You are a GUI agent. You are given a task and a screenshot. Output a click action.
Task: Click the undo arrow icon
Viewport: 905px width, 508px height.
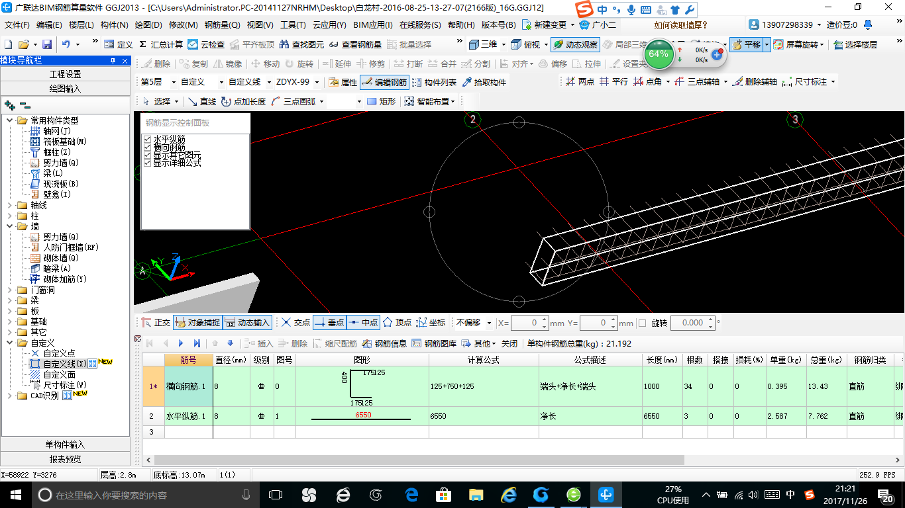click(x=66, y=44)
